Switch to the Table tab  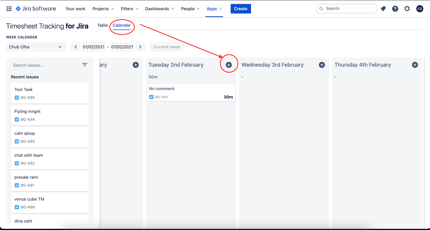(x=102, y=25)
